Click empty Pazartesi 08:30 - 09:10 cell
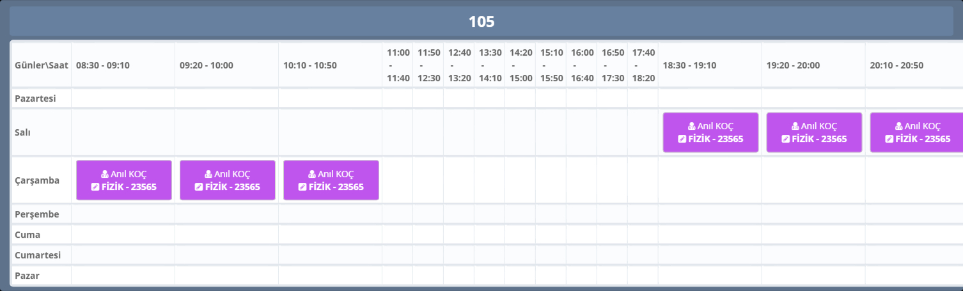 pyautogui.click(x=123, y=98)
